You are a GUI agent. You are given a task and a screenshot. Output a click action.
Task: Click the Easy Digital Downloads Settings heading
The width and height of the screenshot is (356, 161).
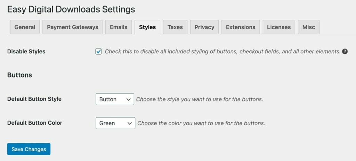(x=71, y=9)
